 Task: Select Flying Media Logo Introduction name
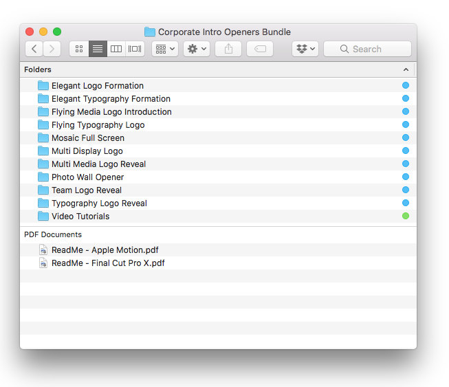click(x=111, y=112)
